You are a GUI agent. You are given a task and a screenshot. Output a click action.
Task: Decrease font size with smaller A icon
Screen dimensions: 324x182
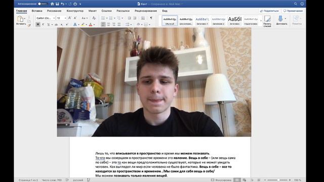75,18
